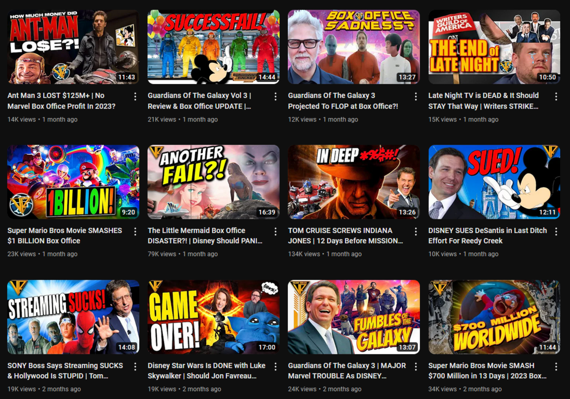Play the In Deep Indiana Jones thumbnail
This screenshot has width=570, height=399.
[354, 182]
